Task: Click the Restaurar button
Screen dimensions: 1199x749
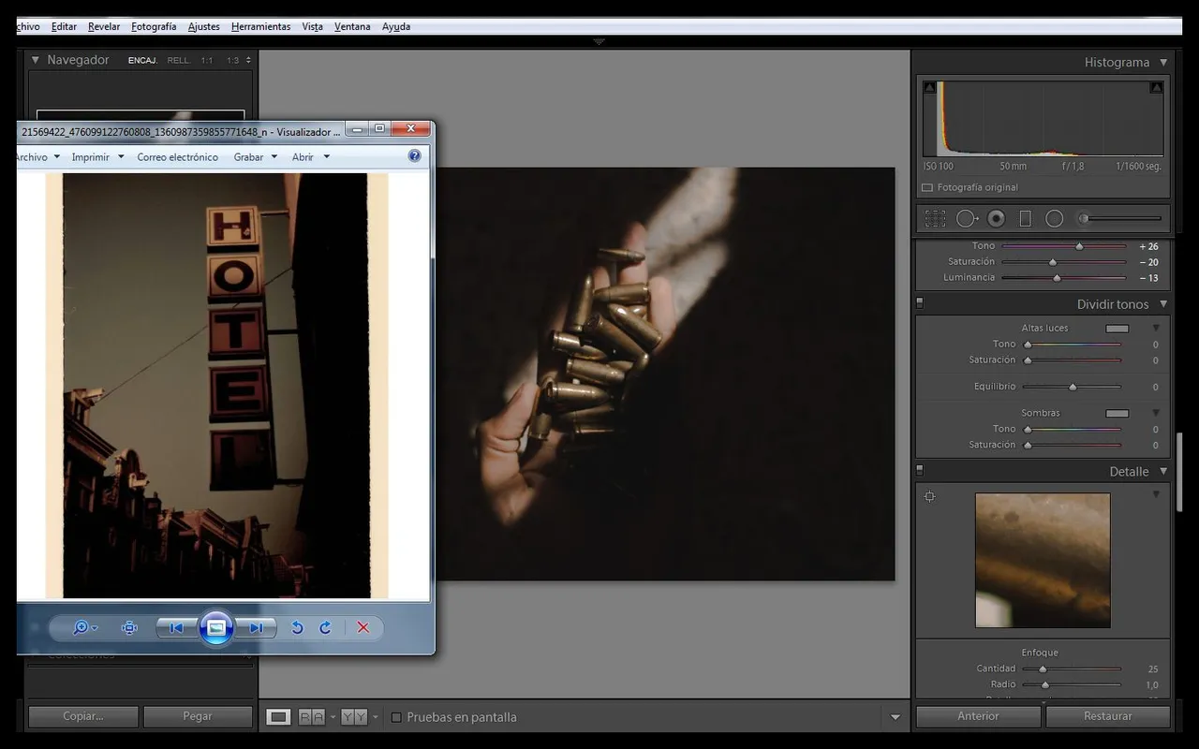Action: (1108, 716)
